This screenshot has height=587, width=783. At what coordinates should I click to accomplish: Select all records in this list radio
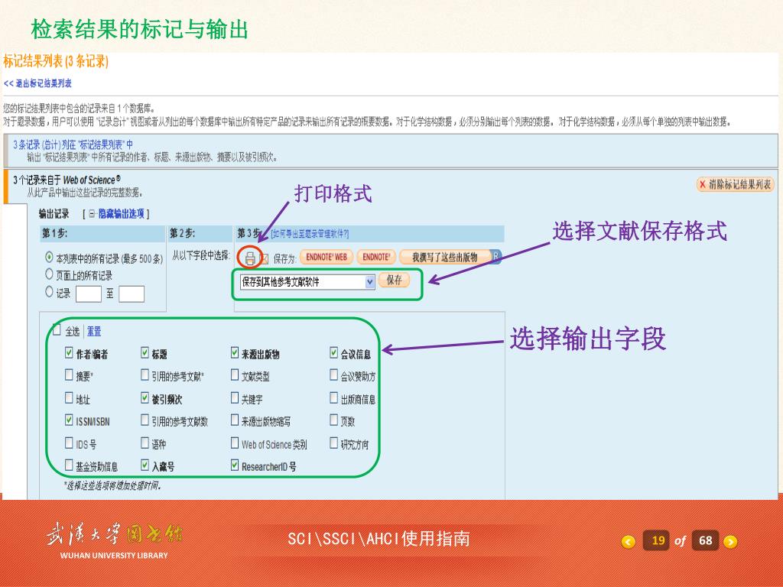pyautogui.click(x=49, y=257)
